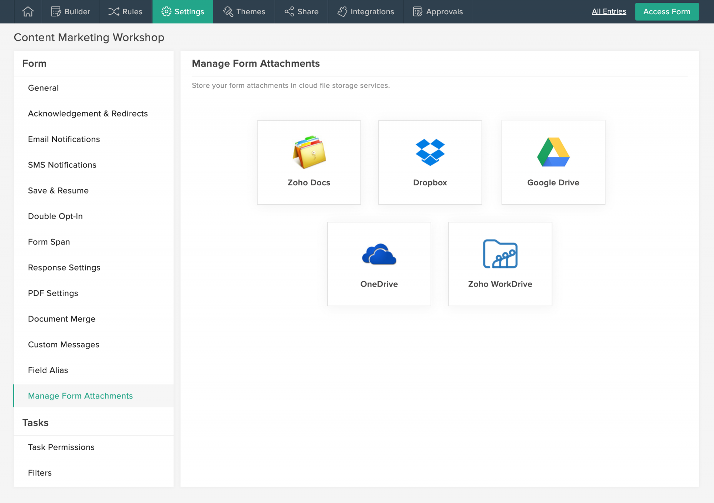
Task: Click the Integrations plug icon
Action: pos(342,11)
